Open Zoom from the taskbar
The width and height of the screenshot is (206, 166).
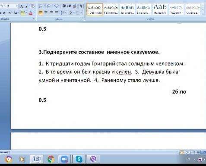[x=64, y=159]
